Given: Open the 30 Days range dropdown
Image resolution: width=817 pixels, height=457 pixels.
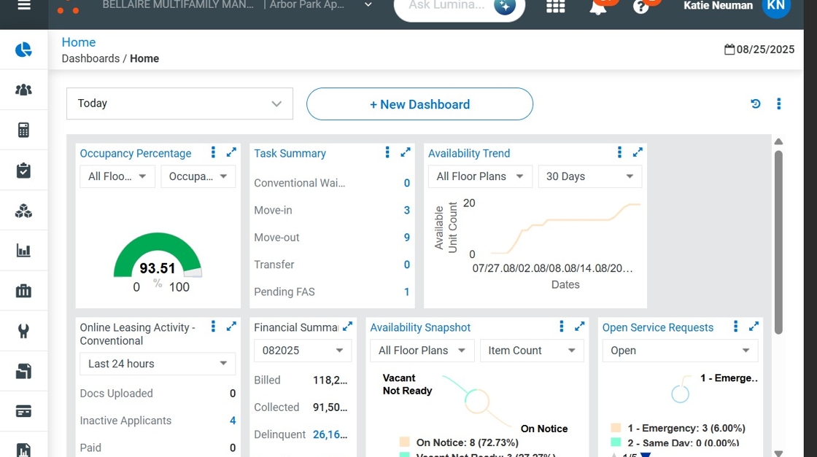Looking at the screenshot, I should pos(590,176).
